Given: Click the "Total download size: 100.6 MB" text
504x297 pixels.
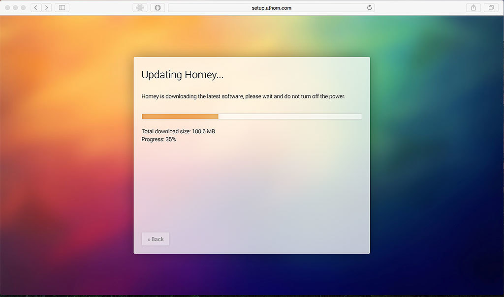Looking at the screenshot, I should click(178, 131).
